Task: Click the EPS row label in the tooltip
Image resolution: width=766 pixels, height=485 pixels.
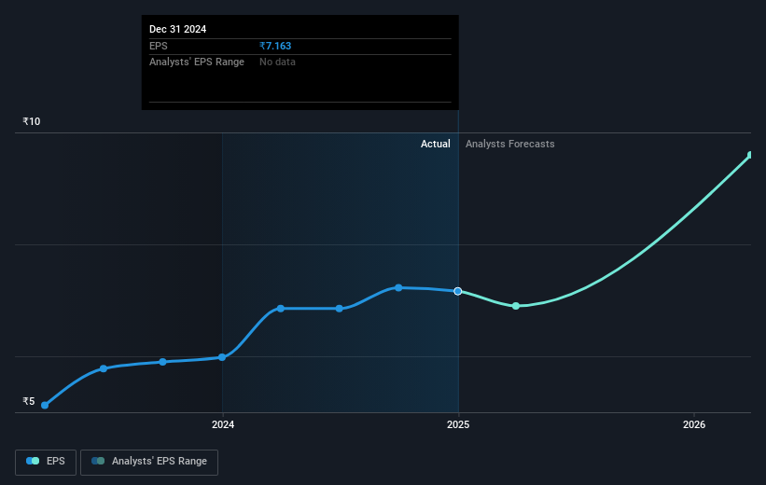Action: point(159,46)
